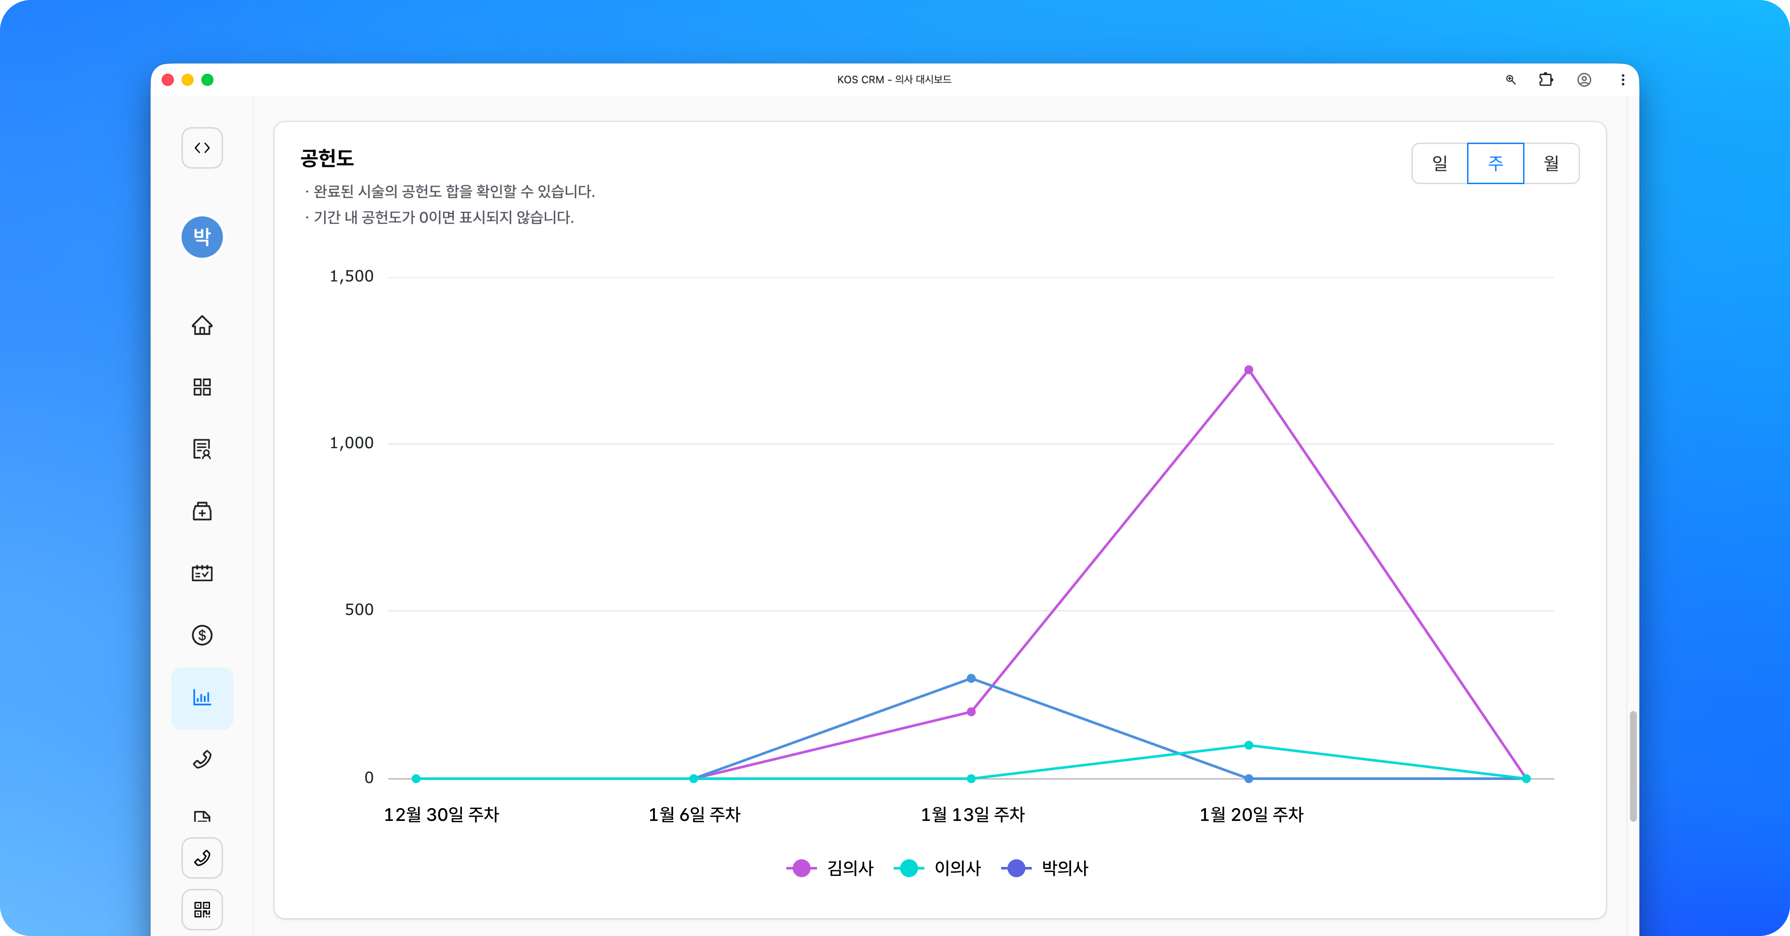Click the medical kit icon
This screenshot has width=1790, height=936.
(x=202, y=511)
